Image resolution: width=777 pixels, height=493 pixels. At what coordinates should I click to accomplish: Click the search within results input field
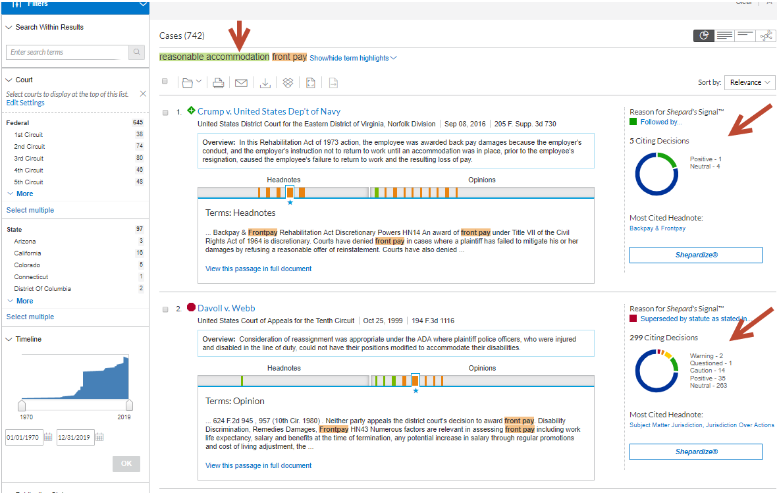point(67,52)
